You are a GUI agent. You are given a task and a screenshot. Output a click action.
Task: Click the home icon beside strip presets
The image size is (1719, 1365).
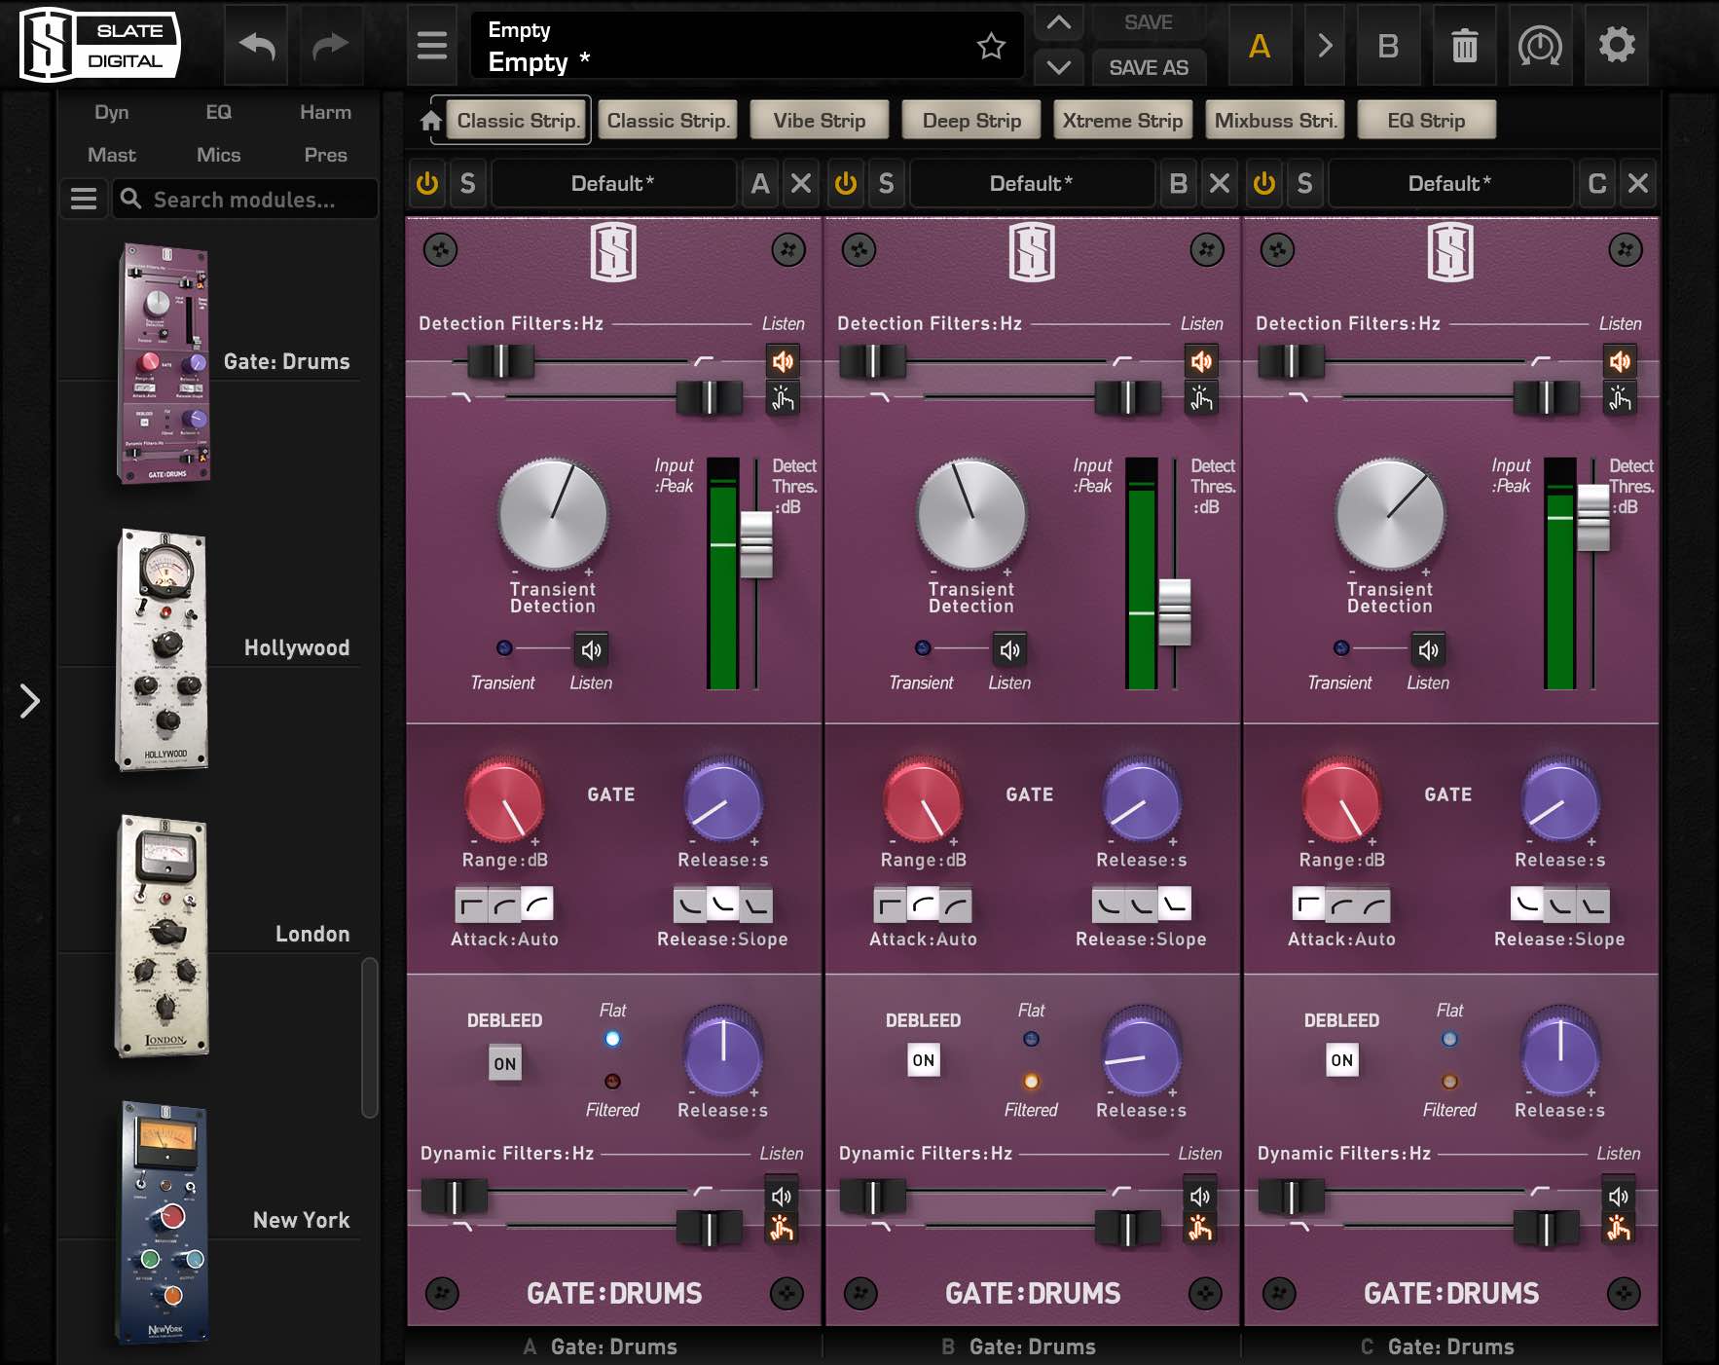click(430, 121)
